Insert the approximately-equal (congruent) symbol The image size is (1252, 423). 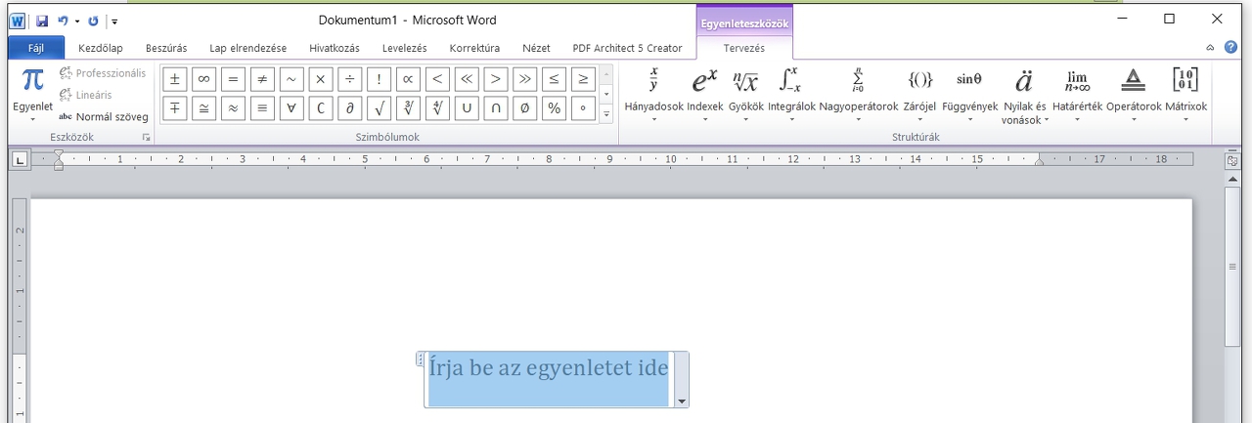coord(203,108)
